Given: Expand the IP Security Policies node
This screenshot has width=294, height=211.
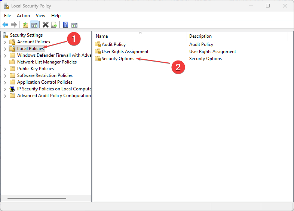Looking at the screenshot, I should tap(5, 89).
